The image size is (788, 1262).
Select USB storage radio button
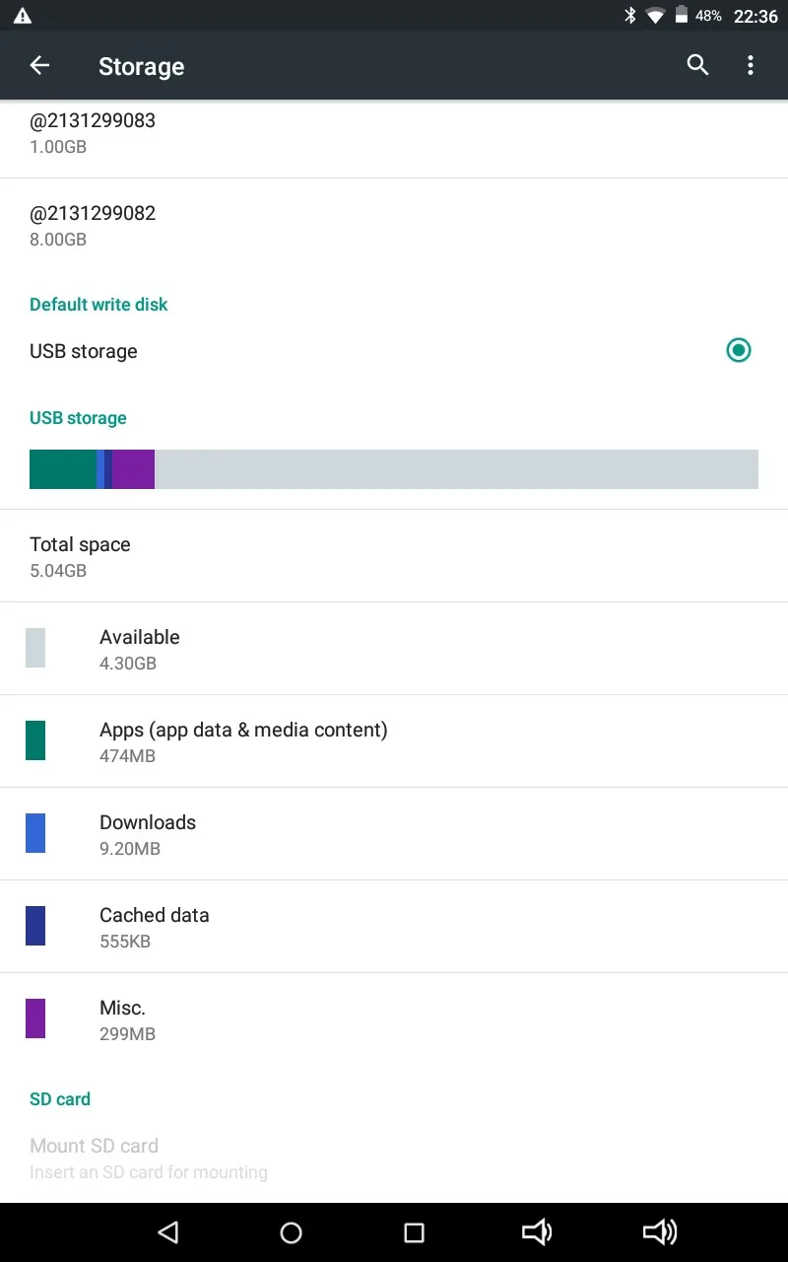click(739, 350)
